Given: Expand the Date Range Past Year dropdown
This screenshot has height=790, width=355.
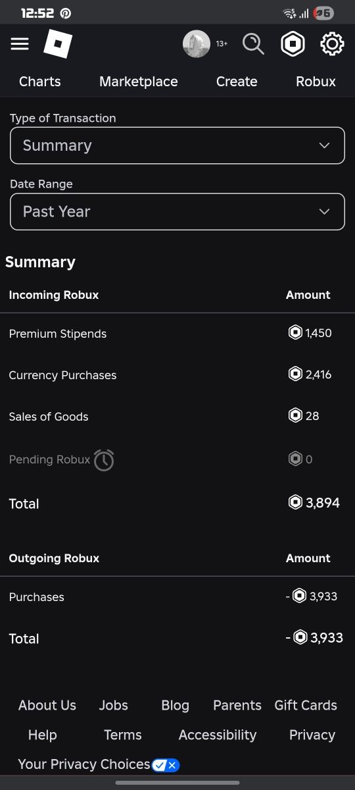Looking at the screenshot, I should (177, 211).
